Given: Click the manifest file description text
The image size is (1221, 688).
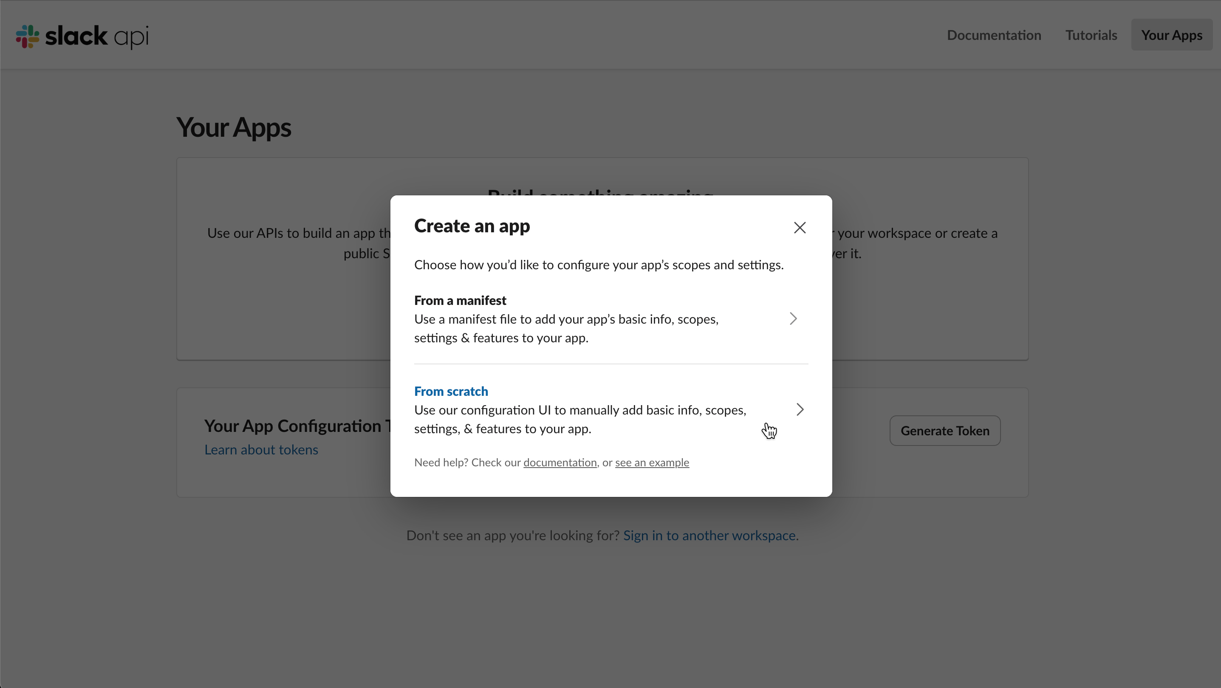Looking at the screenshot, I should [x=566, y=328].
